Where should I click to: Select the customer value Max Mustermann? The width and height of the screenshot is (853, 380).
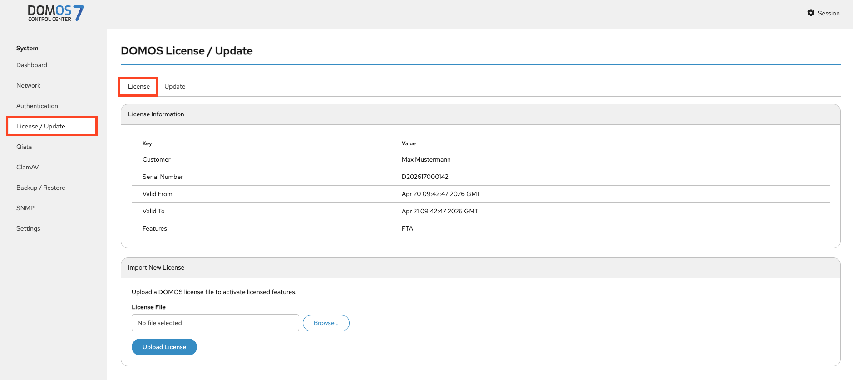[x=426, y=159]
